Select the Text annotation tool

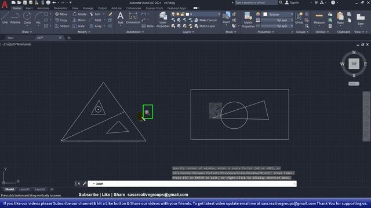tap(120, 18)
